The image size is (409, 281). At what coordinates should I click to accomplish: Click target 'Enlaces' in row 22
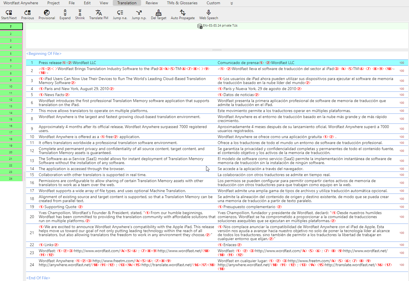[230, 245]
